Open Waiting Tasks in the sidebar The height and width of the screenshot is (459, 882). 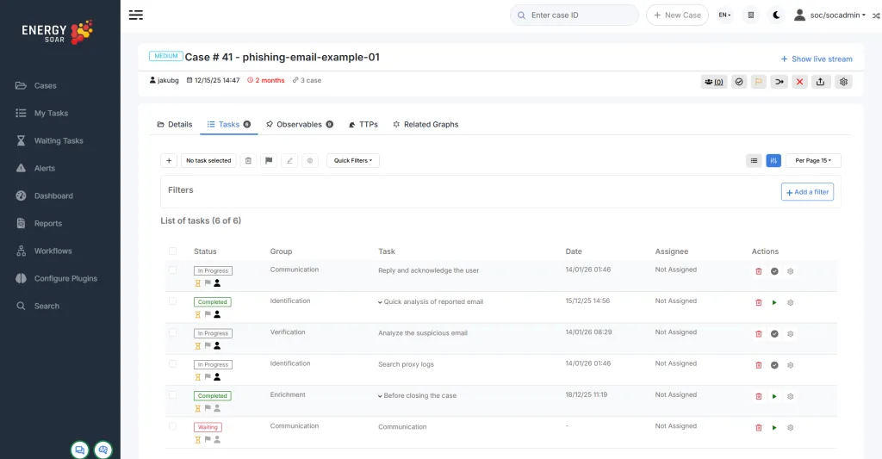pos(58,140)
